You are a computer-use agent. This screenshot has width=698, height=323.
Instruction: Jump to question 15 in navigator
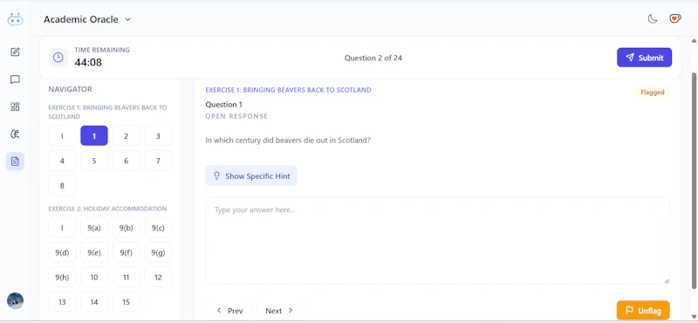click(x=126, y=302)
